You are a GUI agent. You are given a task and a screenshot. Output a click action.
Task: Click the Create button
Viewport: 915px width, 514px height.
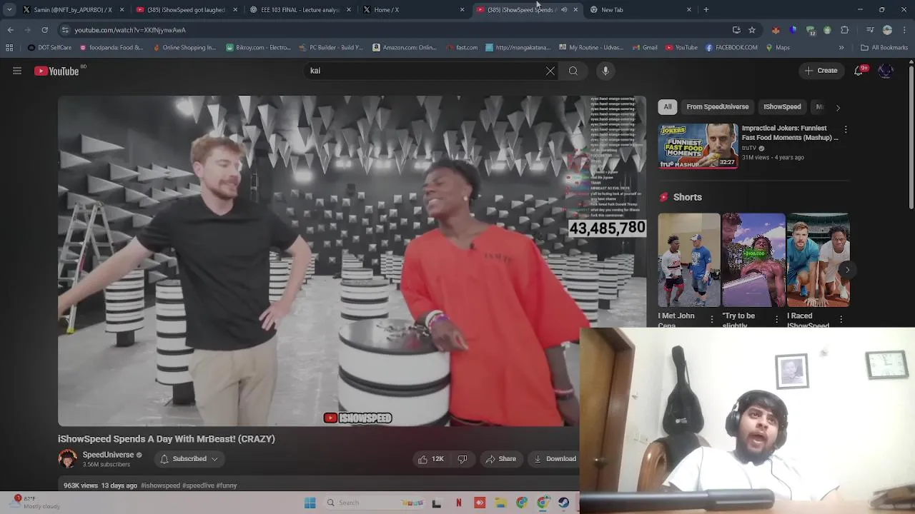point(821,71)
